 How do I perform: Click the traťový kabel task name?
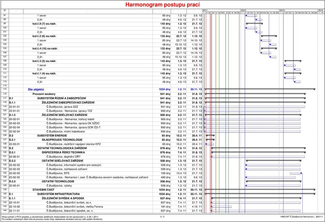point(70,119)
